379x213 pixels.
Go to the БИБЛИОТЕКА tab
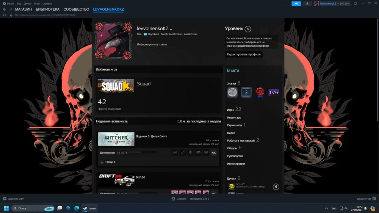pos(47,9)
